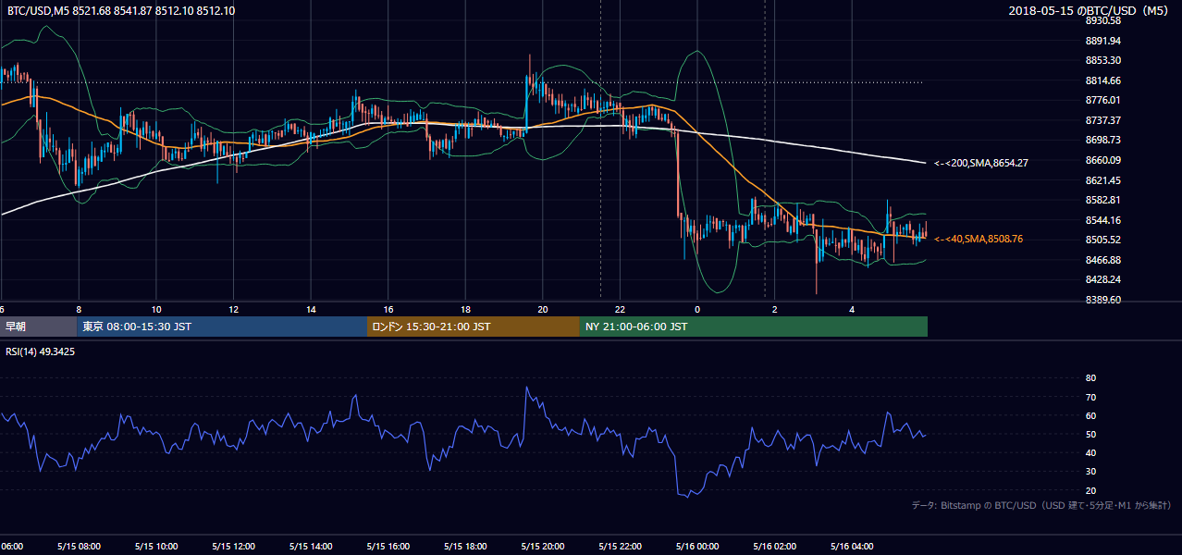
Task: Click the Bitstamp data source note
Action: [1041, 505]
